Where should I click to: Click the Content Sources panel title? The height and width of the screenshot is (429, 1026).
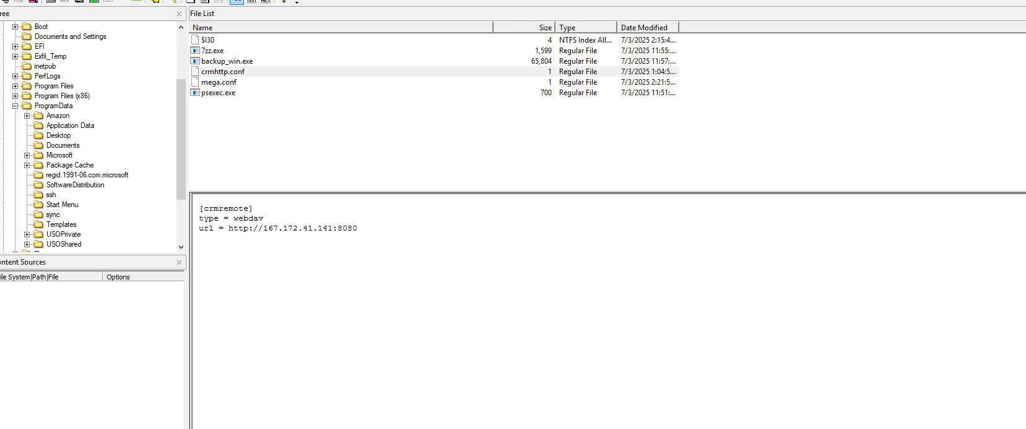pyautogui.click(x=23, y=262)
